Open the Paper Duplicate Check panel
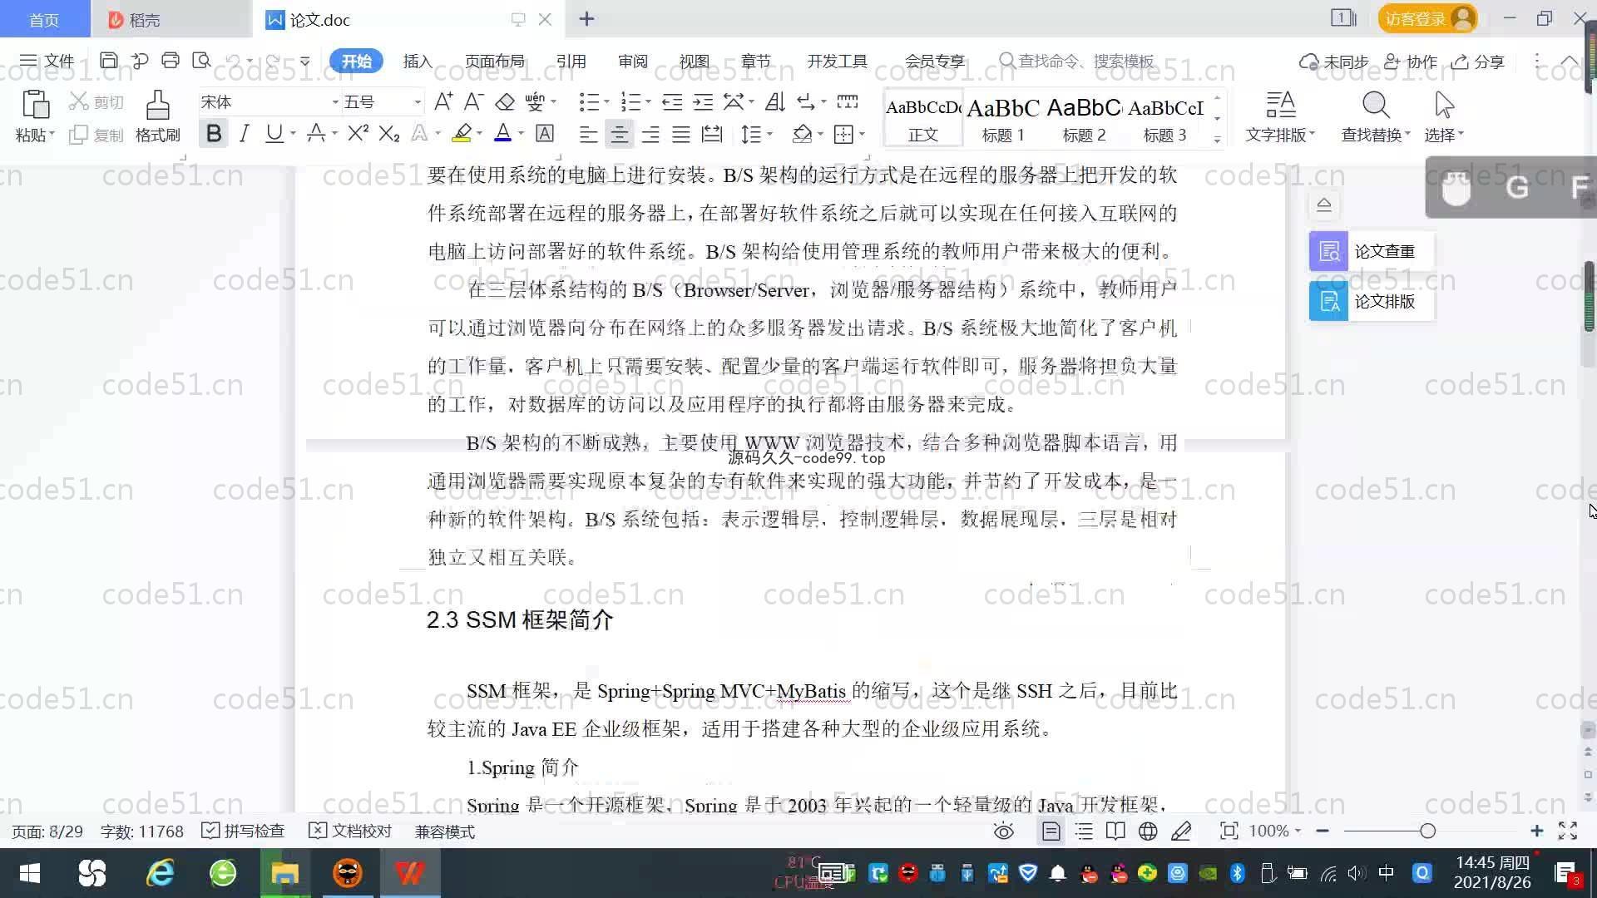Screen dimensions: 1597x898 point(1372,251)
